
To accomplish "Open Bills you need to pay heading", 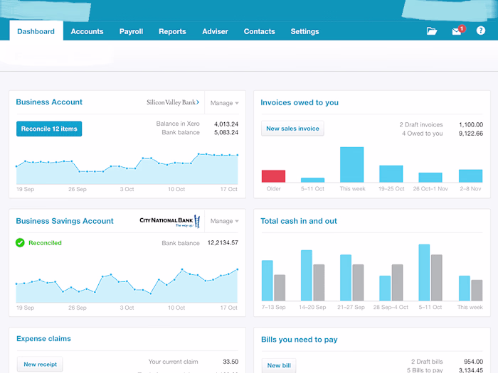I will (300, 340).
